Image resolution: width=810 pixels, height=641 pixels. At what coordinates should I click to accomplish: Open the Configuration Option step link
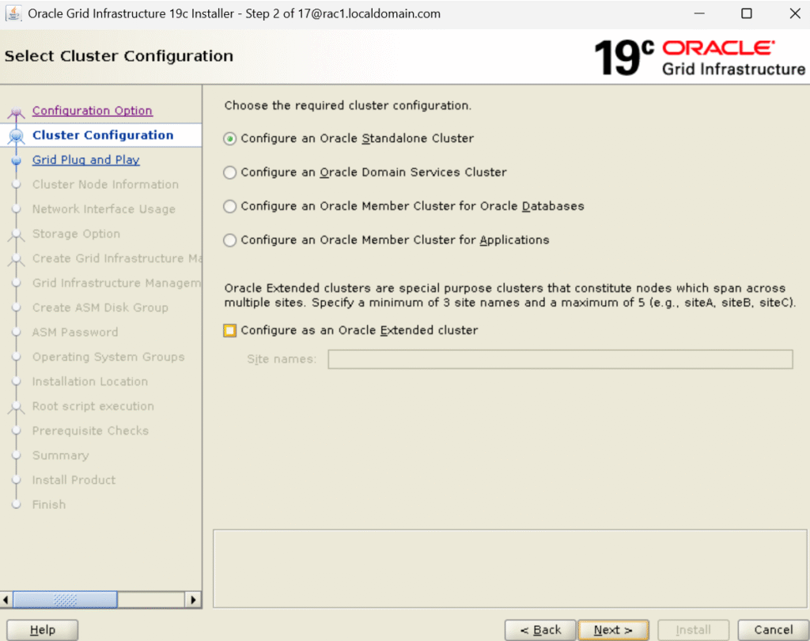92,111
